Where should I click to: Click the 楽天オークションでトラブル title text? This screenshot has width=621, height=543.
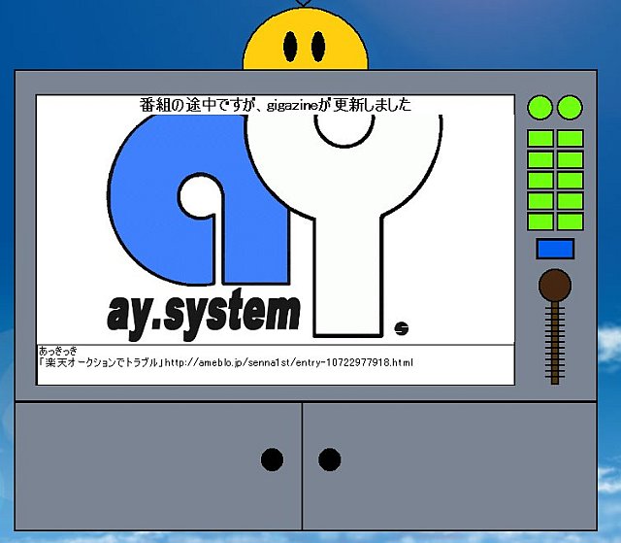101,362
